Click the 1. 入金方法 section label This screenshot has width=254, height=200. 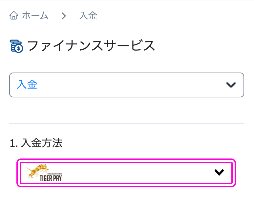(36, 143)
